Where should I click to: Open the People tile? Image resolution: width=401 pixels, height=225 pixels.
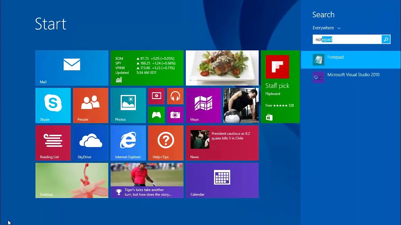[x=91, y=105]
